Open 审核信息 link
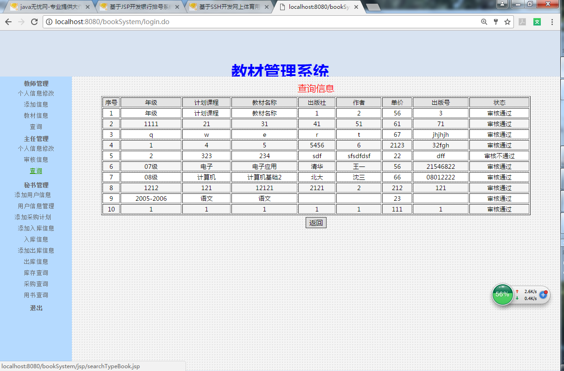564x371 pixels. click(x=36, y=160)
